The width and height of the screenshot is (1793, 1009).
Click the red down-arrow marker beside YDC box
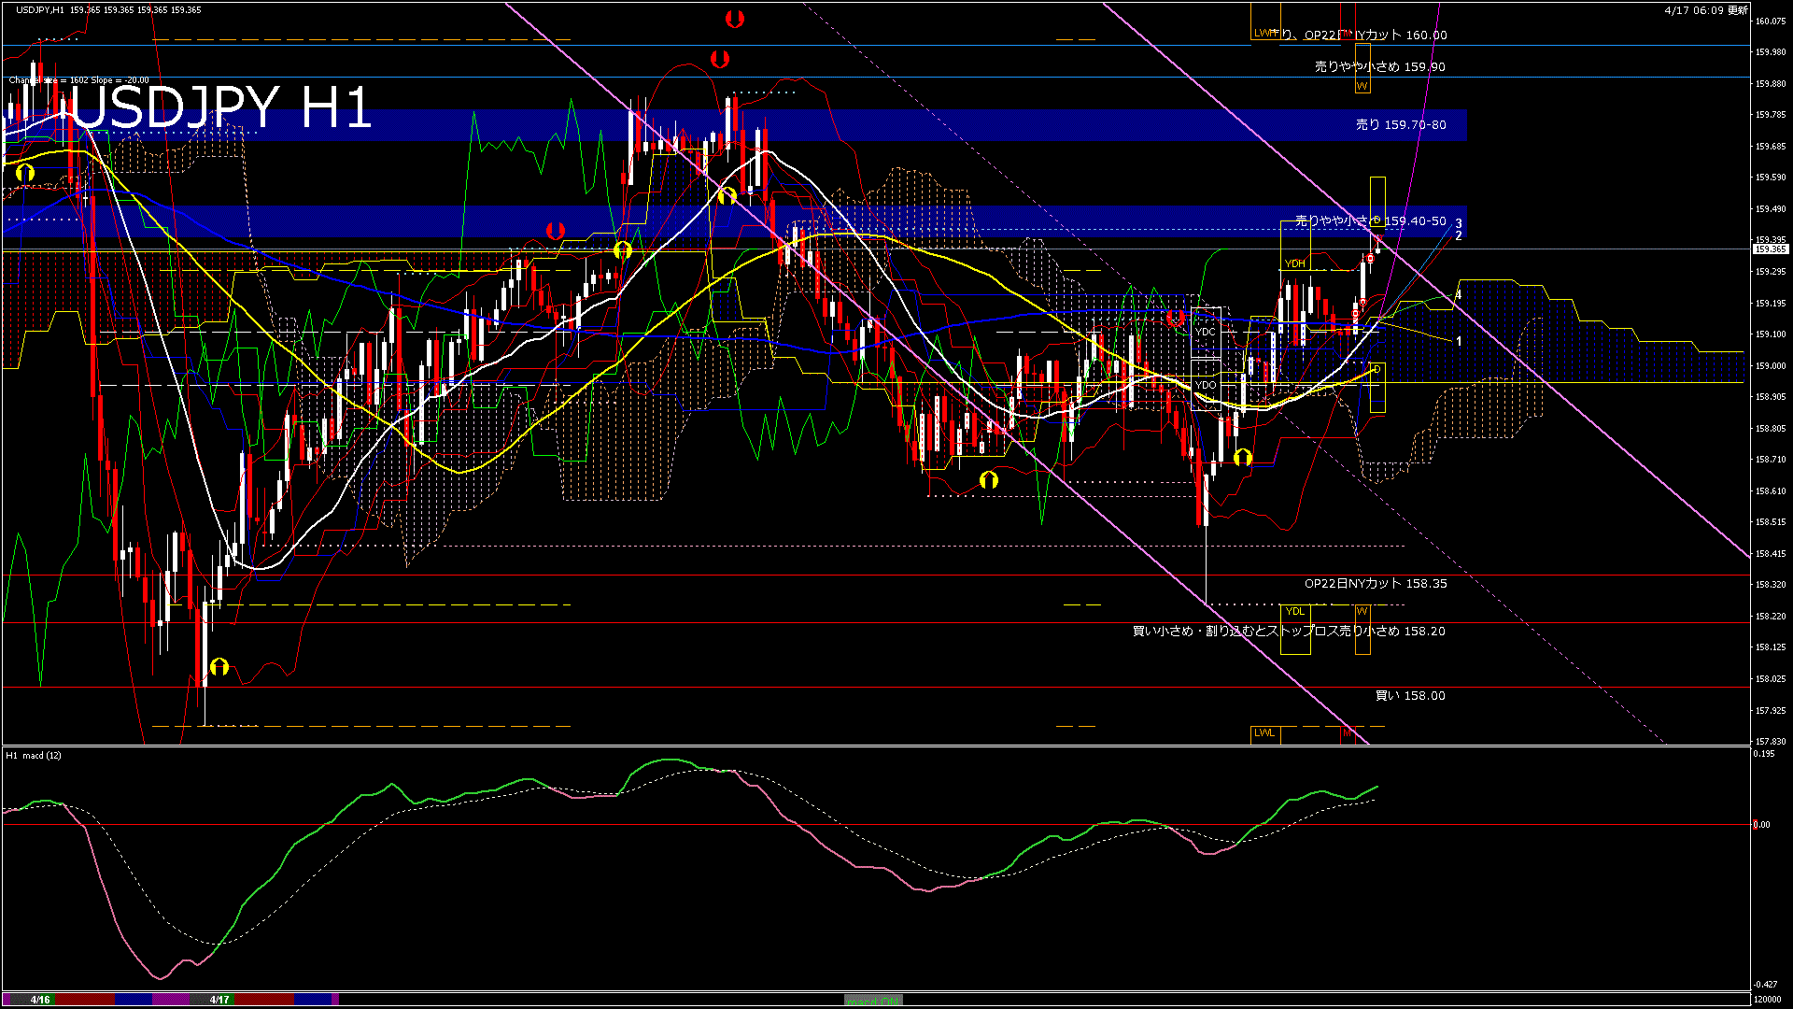coord(1176,317)
